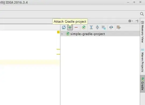
Task: Open the Maven Projects side tab
Action: point(143,60)
